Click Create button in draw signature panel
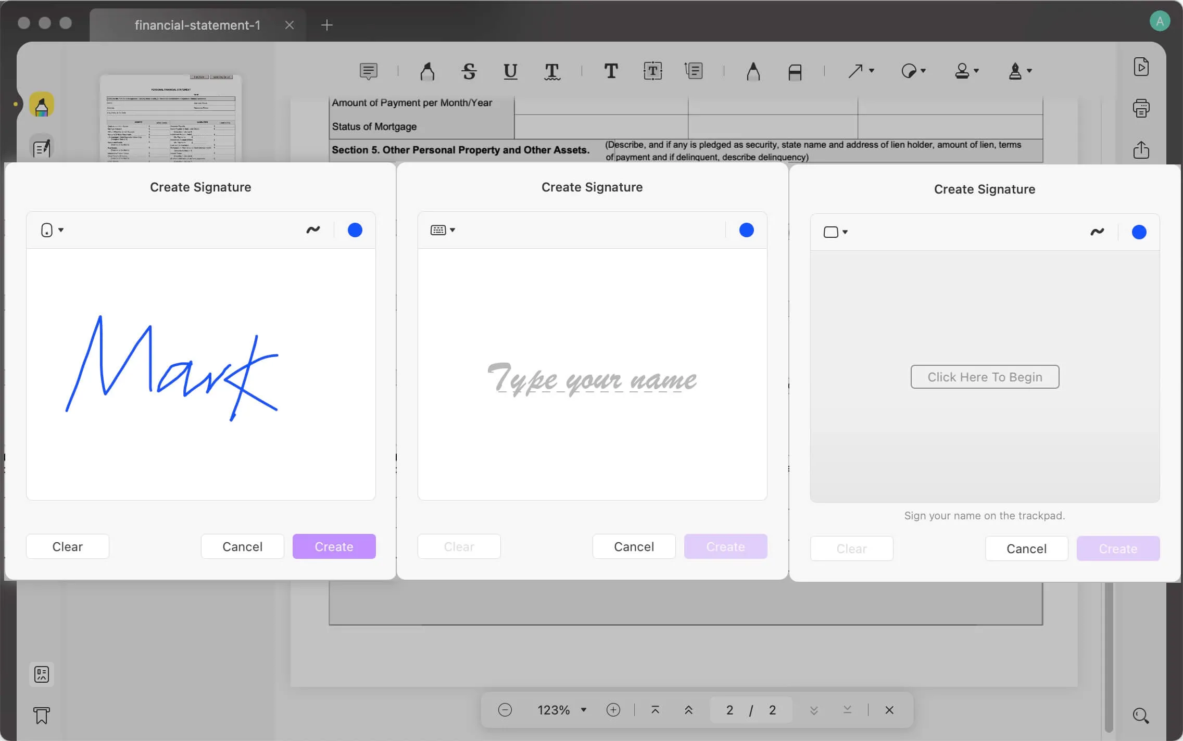This screenshot has width=1183, height=741. (333, 546)
